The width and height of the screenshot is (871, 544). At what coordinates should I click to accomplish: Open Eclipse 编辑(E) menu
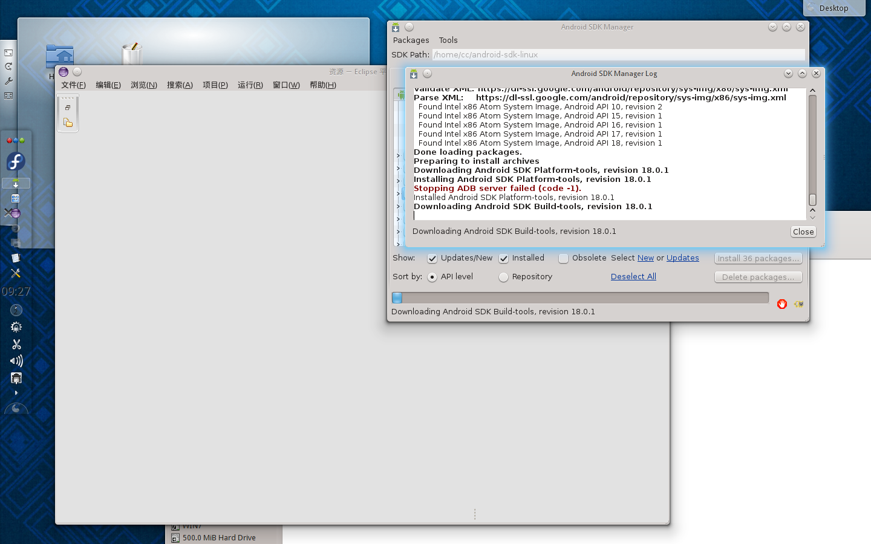(108, 85)
